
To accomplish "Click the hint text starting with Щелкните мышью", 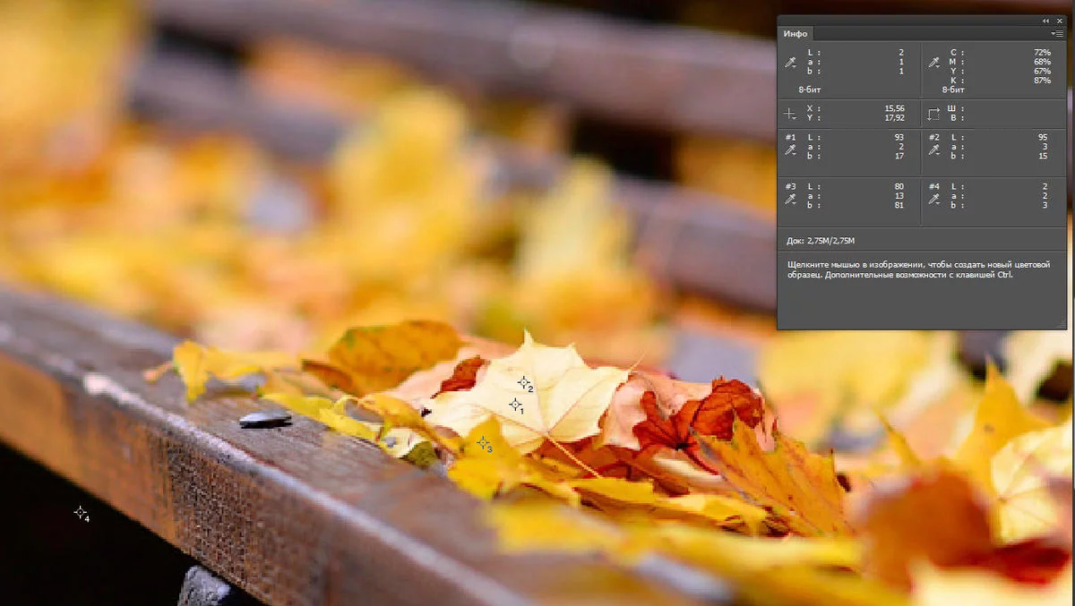I will click(x=918, y=269).
